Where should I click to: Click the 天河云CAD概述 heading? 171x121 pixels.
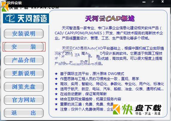coord(110,18)
